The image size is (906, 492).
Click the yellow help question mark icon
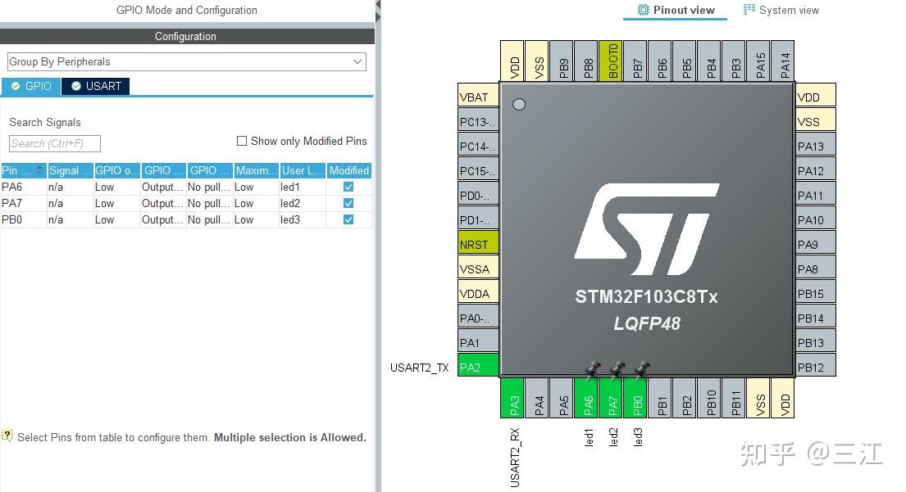[x=7, y=433]
